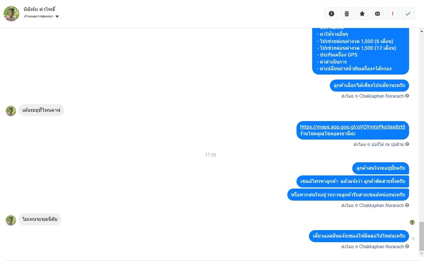The width and height of the screenshot is (424, 261).
Task: Click the spam report exclamation circle icon
Action: click(331, 13)
